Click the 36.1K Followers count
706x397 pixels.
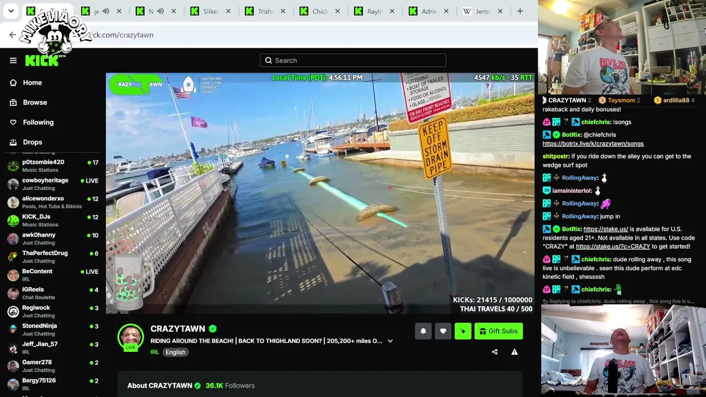230,385
